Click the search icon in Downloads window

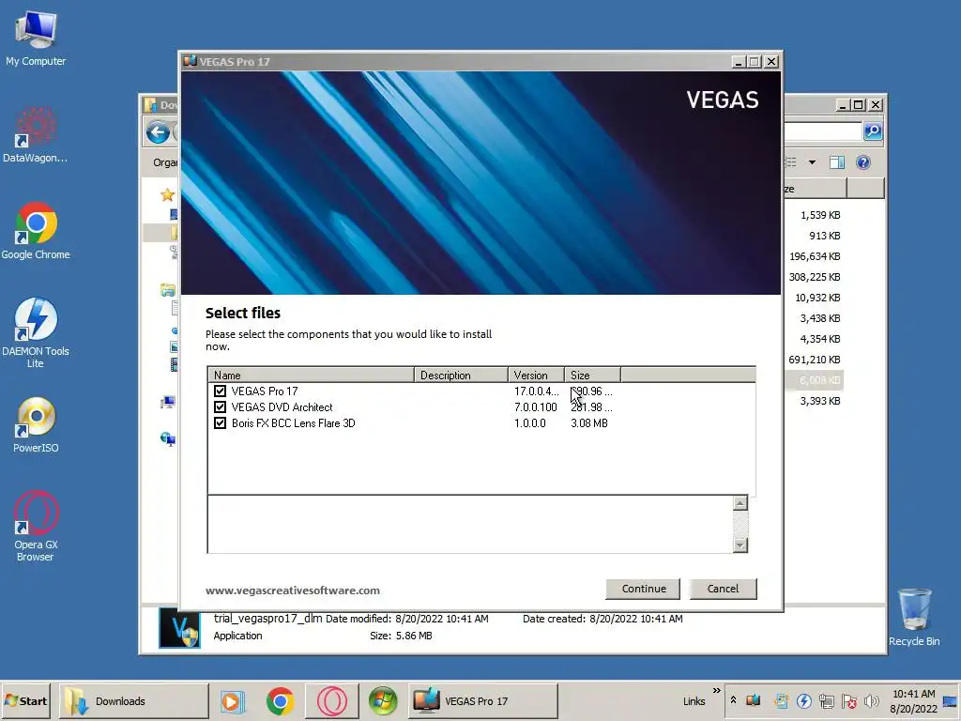[873, 130]
